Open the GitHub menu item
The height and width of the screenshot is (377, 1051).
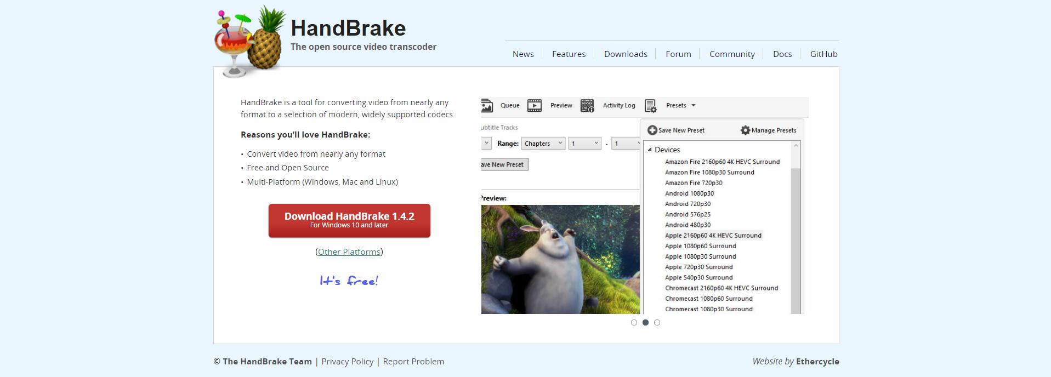point(823,54)
